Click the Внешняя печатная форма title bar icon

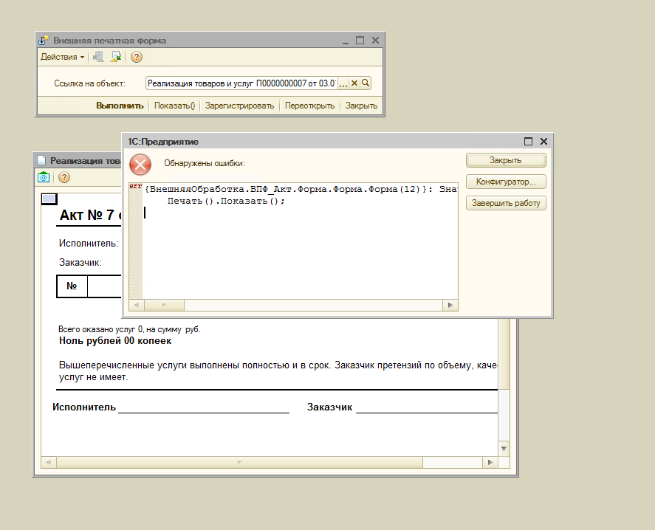tap(44, 40)
